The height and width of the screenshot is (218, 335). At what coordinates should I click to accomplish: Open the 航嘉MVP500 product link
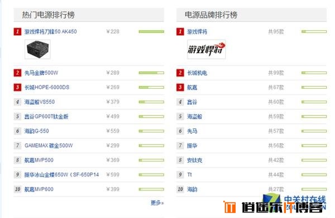pyautogui.click(x=39, y=160)
